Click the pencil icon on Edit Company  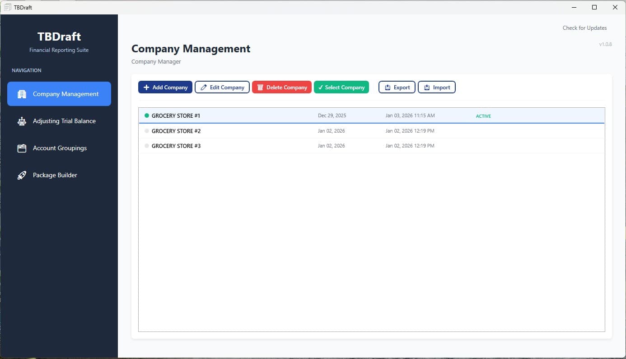tap(203, 87)
